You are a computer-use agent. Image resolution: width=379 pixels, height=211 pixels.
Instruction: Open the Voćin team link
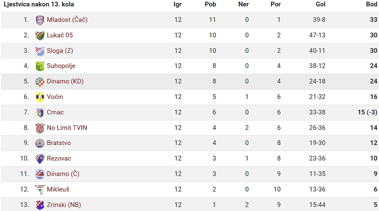[x=55, y=96]
